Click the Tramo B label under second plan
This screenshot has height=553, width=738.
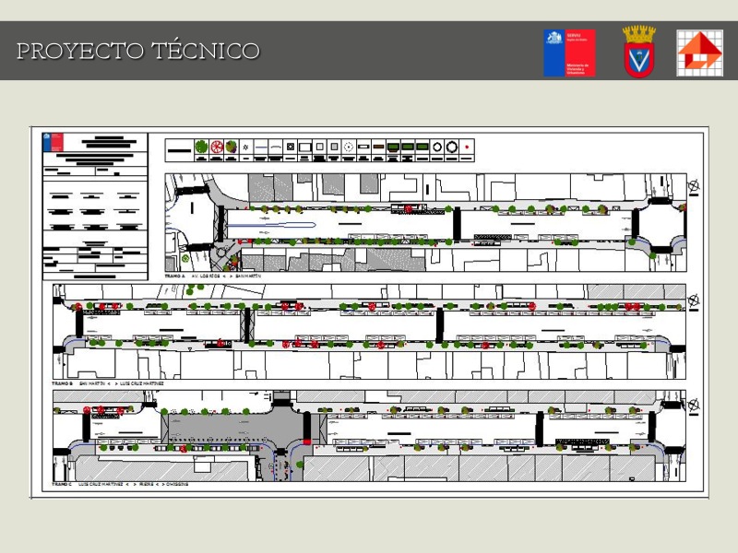tap(63, 382)
